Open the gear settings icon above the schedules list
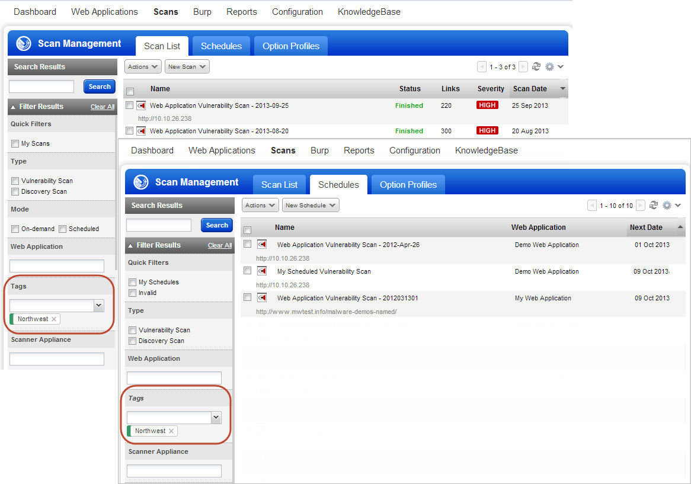The height and width of the screenshot is (484, 691). tap(667, 205)
